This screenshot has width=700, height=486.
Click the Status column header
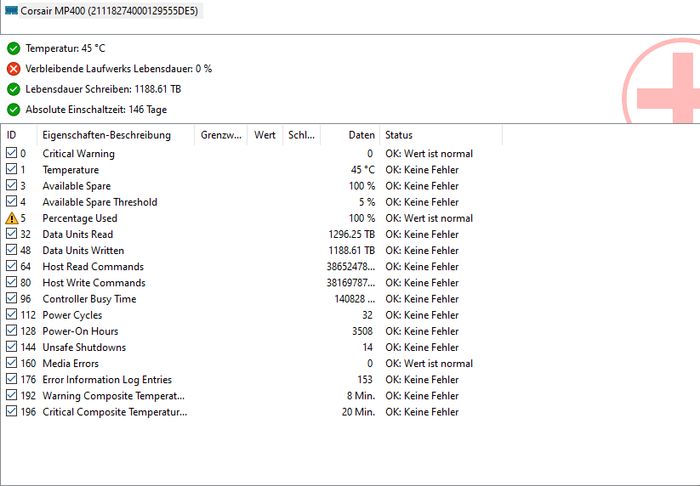(441, 135)
